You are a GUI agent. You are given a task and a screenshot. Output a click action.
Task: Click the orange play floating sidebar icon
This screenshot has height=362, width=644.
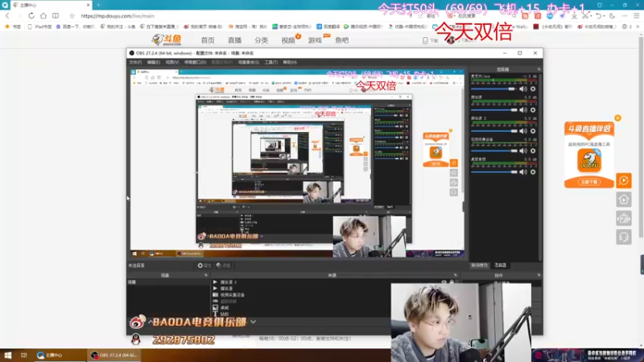coord(624,180)
